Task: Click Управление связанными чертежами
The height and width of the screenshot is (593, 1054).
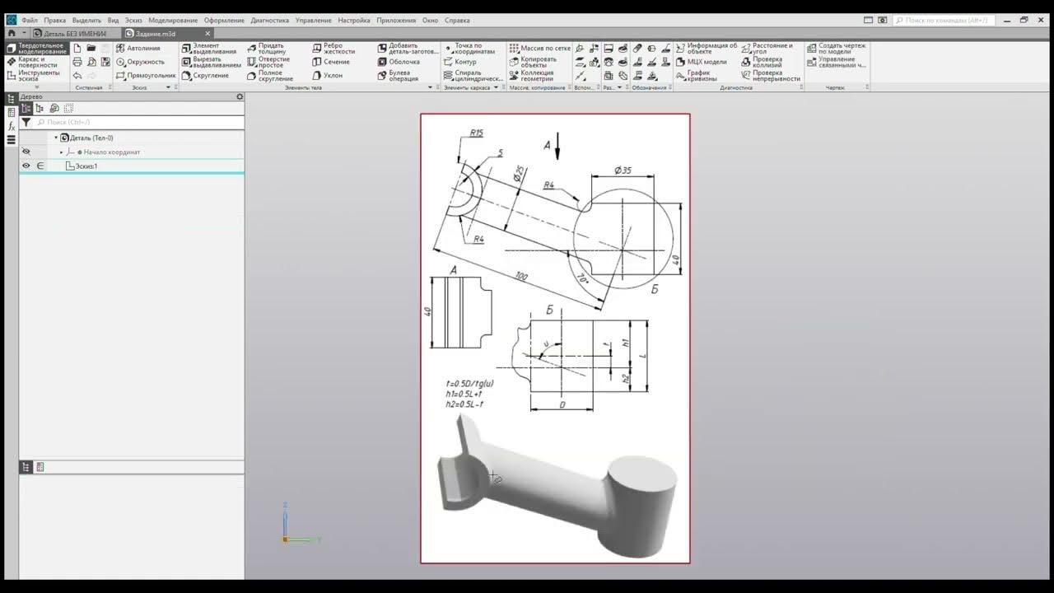Action: (x=836, y=62)
